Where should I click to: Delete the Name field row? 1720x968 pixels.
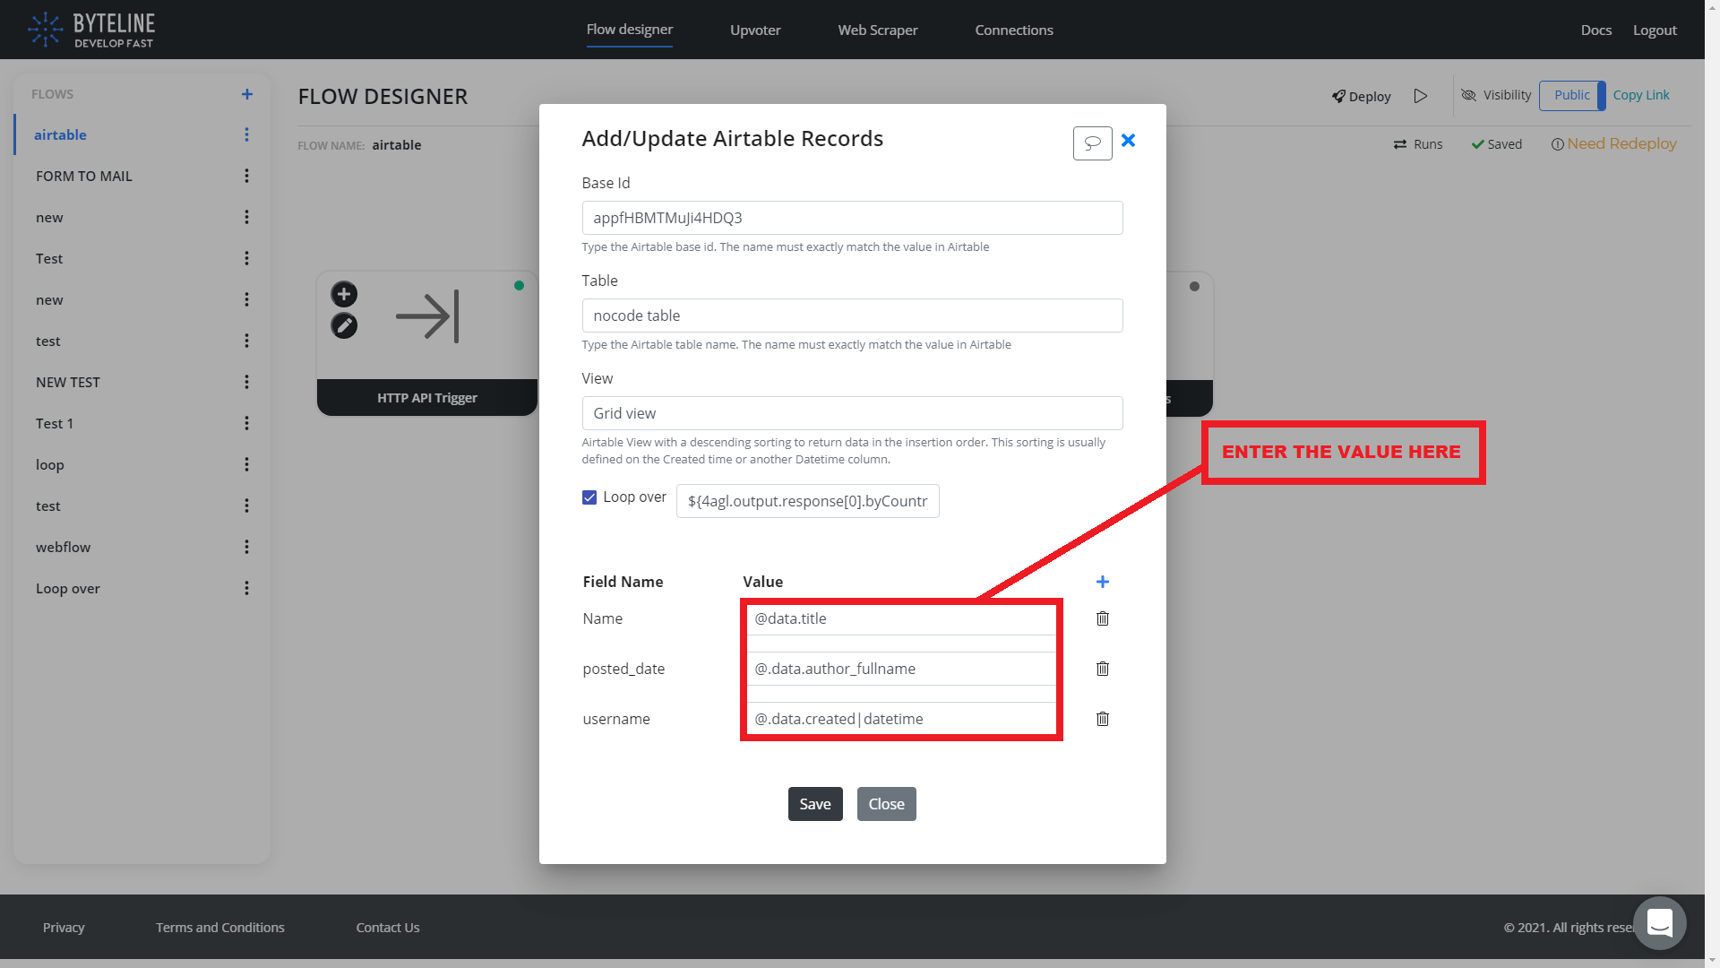(x=1102, y=618)
